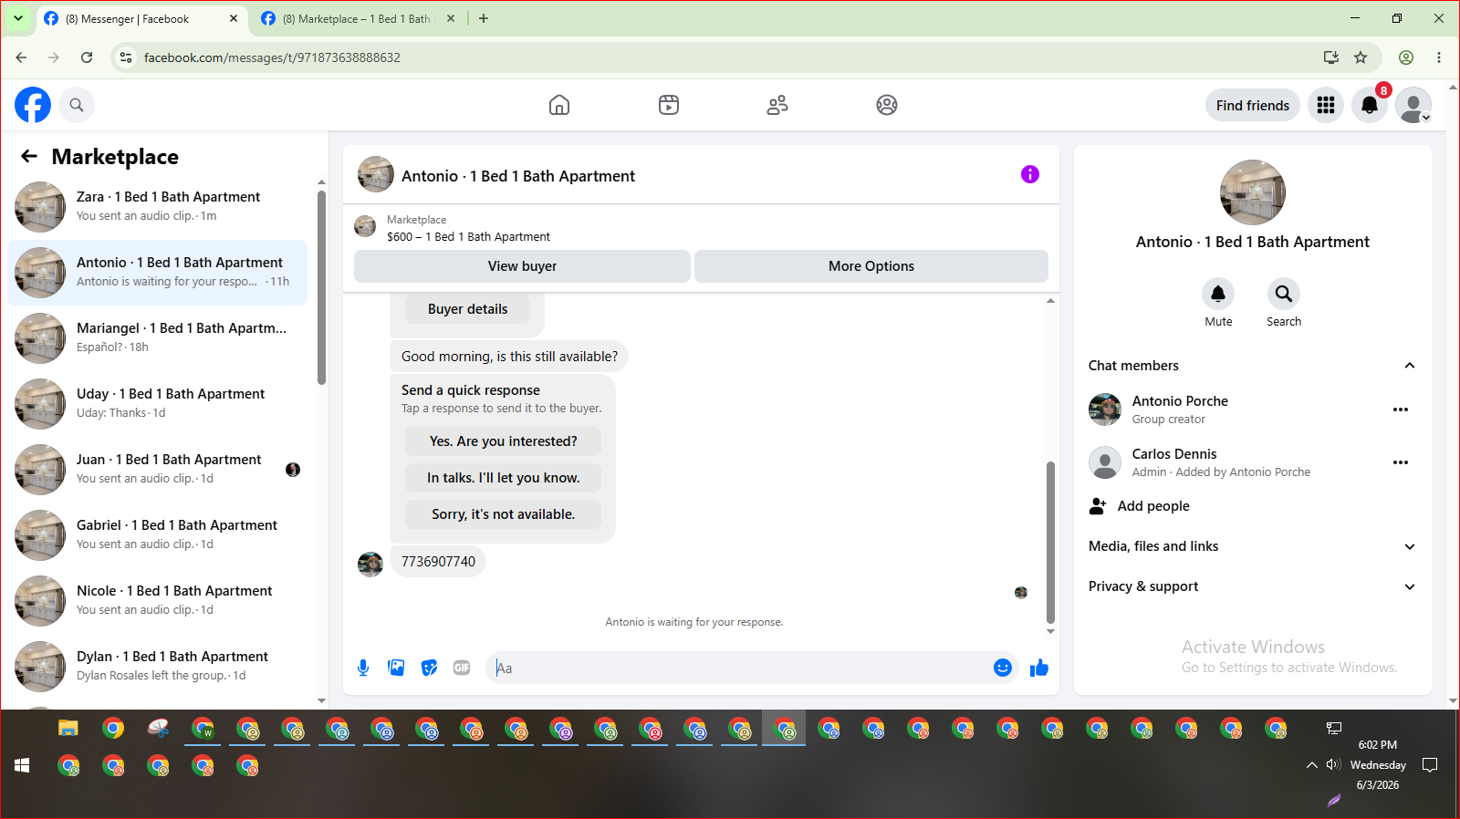Open Dylan · 1 Bed 1 Bath Apartment chat
The height and width of the screenshot is (819, 1460).
[157, 666]
